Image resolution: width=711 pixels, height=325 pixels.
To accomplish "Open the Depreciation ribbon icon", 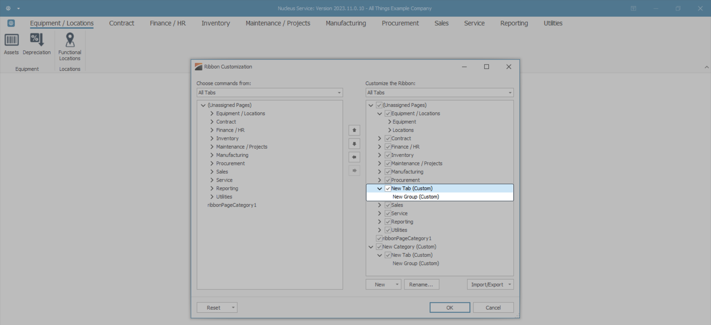I will pos(37,40).
